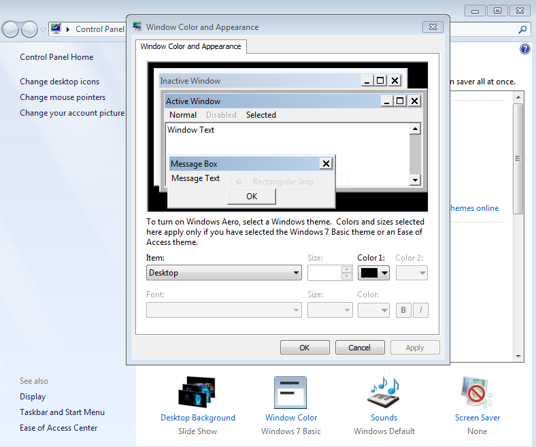This screenshot has height=447, width=536.
Task: Open the Window Color icon
Action: point(290,393)
